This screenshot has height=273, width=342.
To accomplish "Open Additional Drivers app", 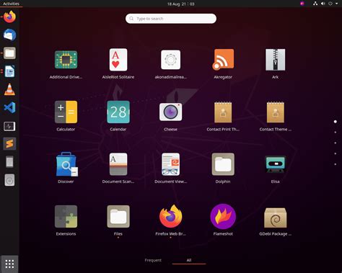I will click(66, 60).
